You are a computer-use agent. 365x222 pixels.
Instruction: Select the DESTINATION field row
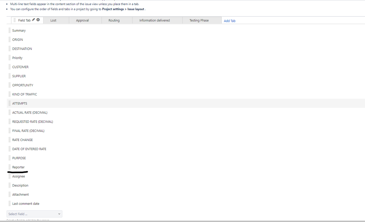click(186, 49)
